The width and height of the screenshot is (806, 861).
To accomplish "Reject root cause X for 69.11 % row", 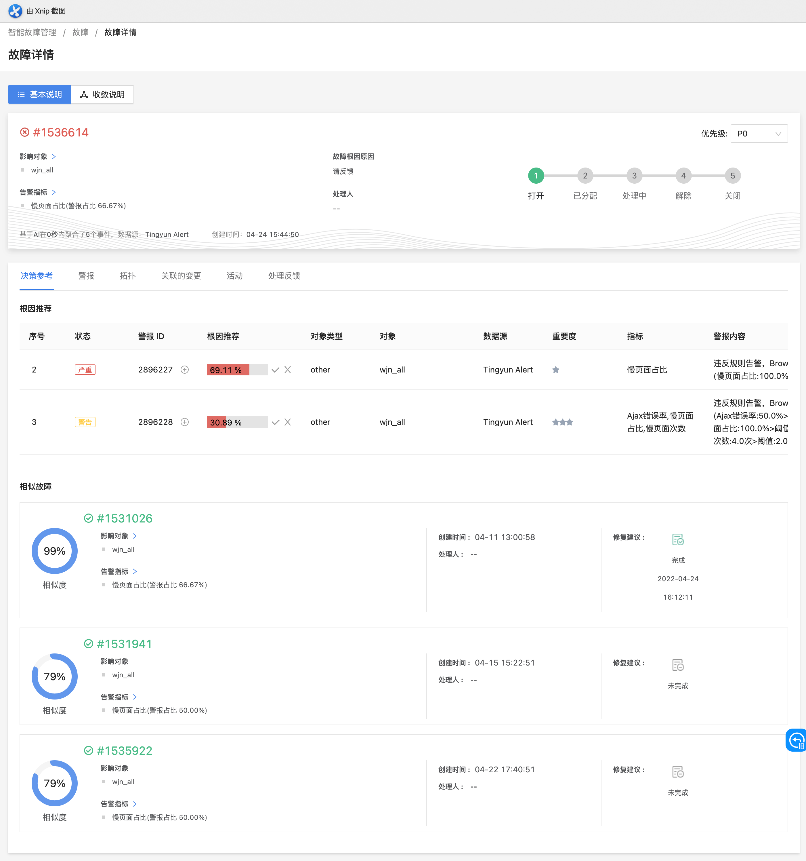I will point(287,369).
